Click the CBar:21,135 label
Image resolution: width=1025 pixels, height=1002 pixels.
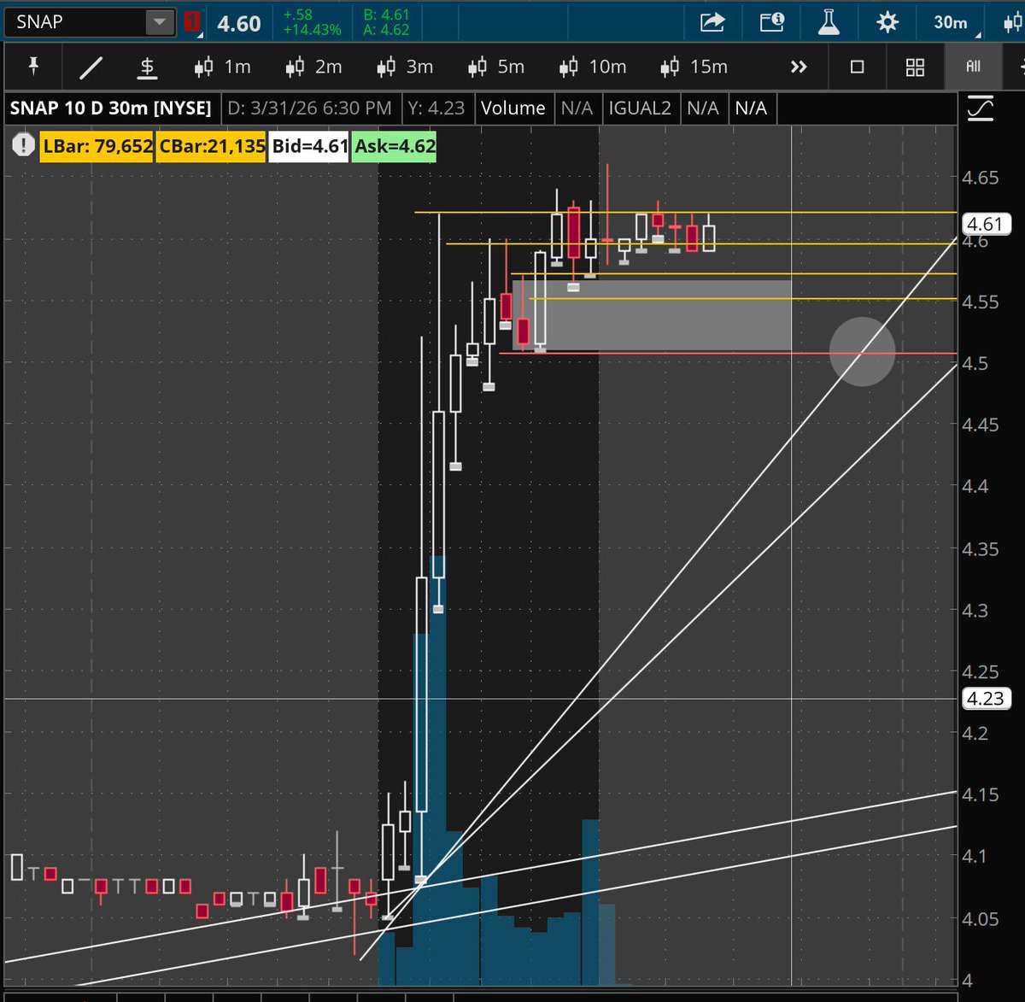(x=212, y=146)
